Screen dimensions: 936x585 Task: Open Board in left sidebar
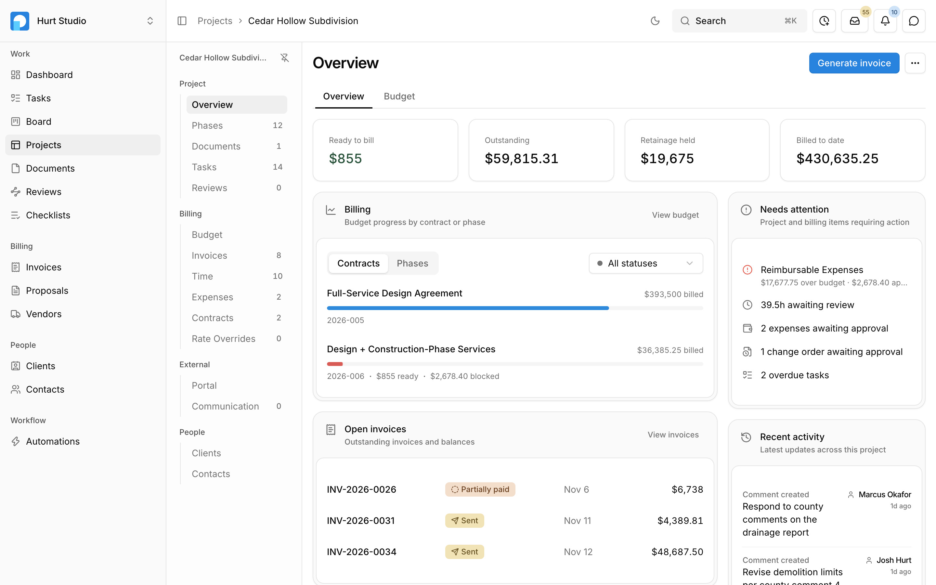coord(83,122)
